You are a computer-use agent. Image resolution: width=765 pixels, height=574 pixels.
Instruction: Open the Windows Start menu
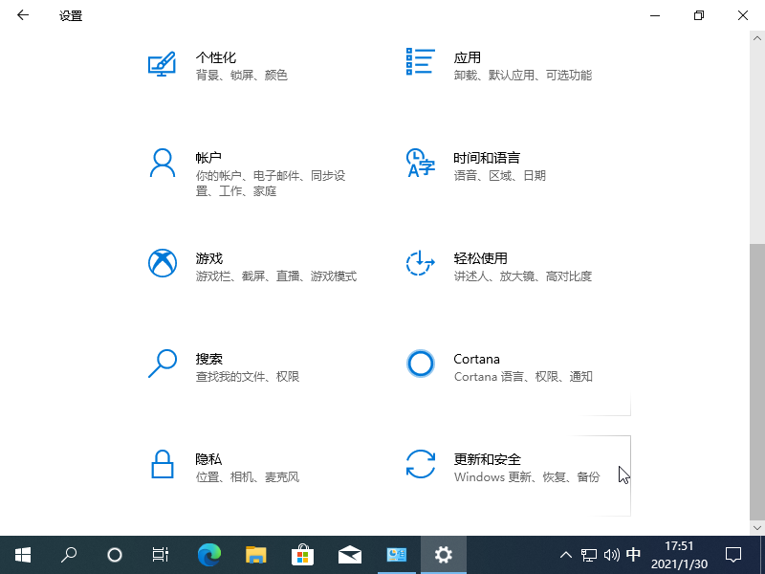coord(22,554)
